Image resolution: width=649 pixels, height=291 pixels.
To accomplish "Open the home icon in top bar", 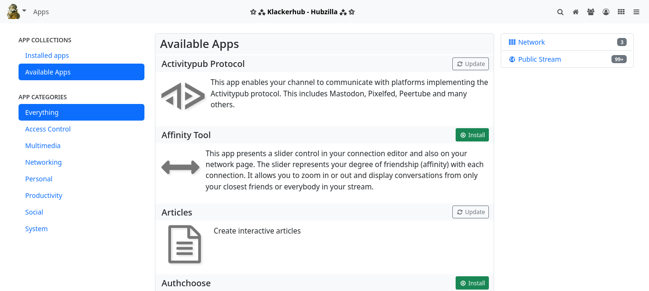I will pos(575,12).
